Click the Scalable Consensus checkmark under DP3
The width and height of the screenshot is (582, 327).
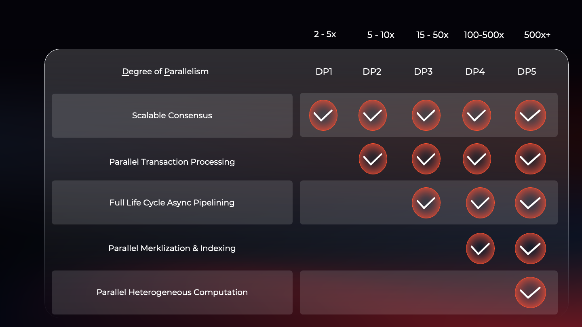pyautogui.click(x=426, y=115)
